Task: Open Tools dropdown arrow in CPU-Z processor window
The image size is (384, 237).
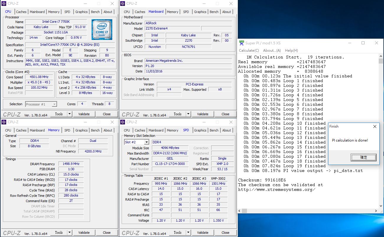Action: tap(70, 114)
